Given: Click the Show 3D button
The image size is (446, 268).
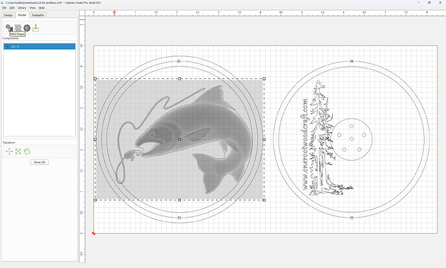Looking at the screenshot, I should click(39, 162).
